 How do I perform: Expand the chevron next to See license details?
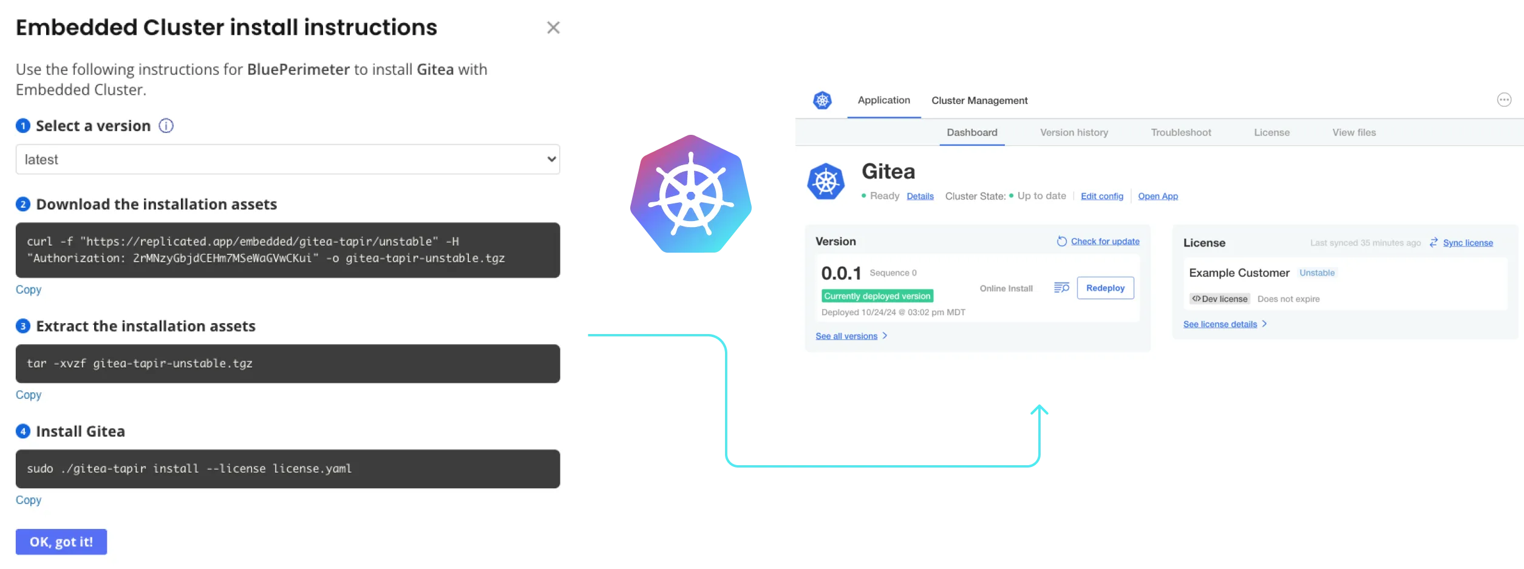(x=1264, y=324)
